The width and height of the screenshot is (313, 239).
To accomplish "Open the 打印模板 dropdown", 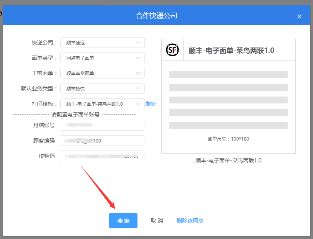I will pos(102,104).
